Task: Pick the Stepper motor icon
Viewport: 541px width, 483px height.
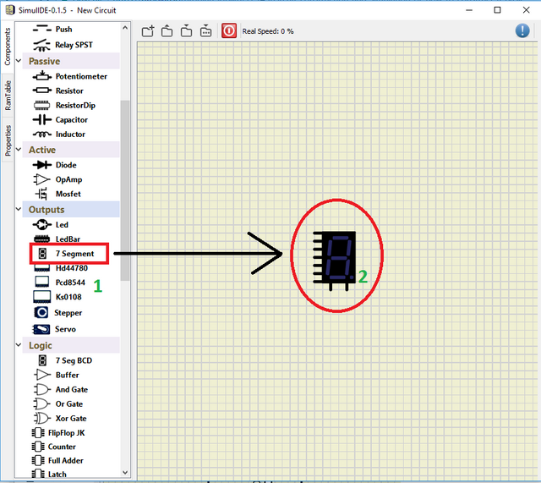Action: coord(41,312)
